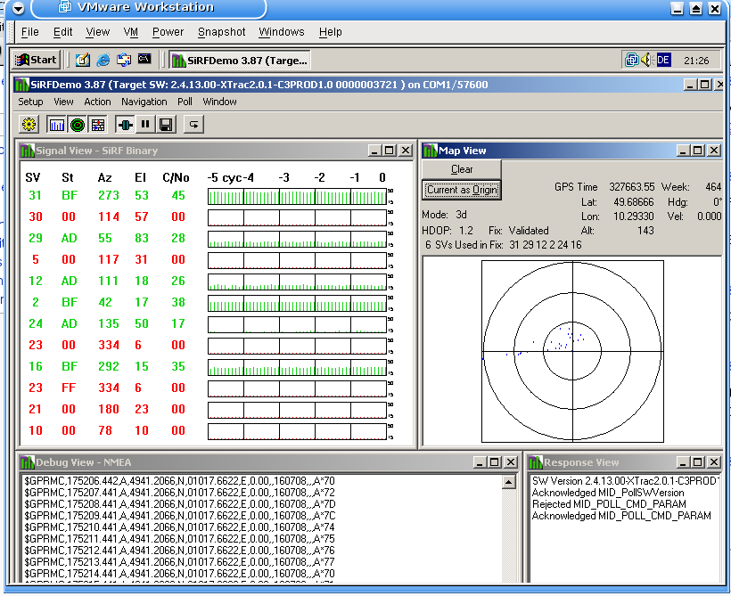Click Debug View window title icon
The width and height of the screenshot is (731, 596).
coord(28,462)
